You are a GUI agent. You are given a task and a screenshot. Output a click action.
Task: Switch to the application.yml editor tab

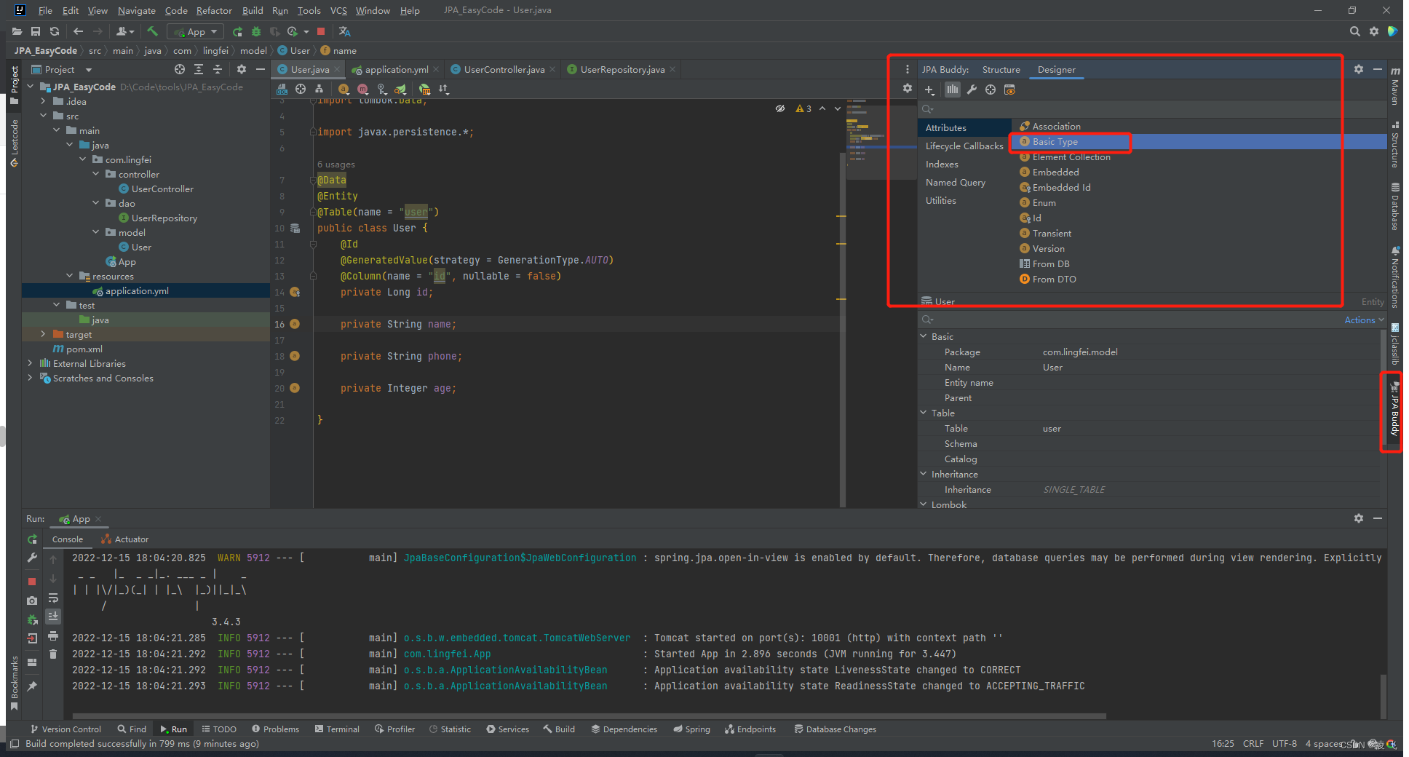click(395, 69)
